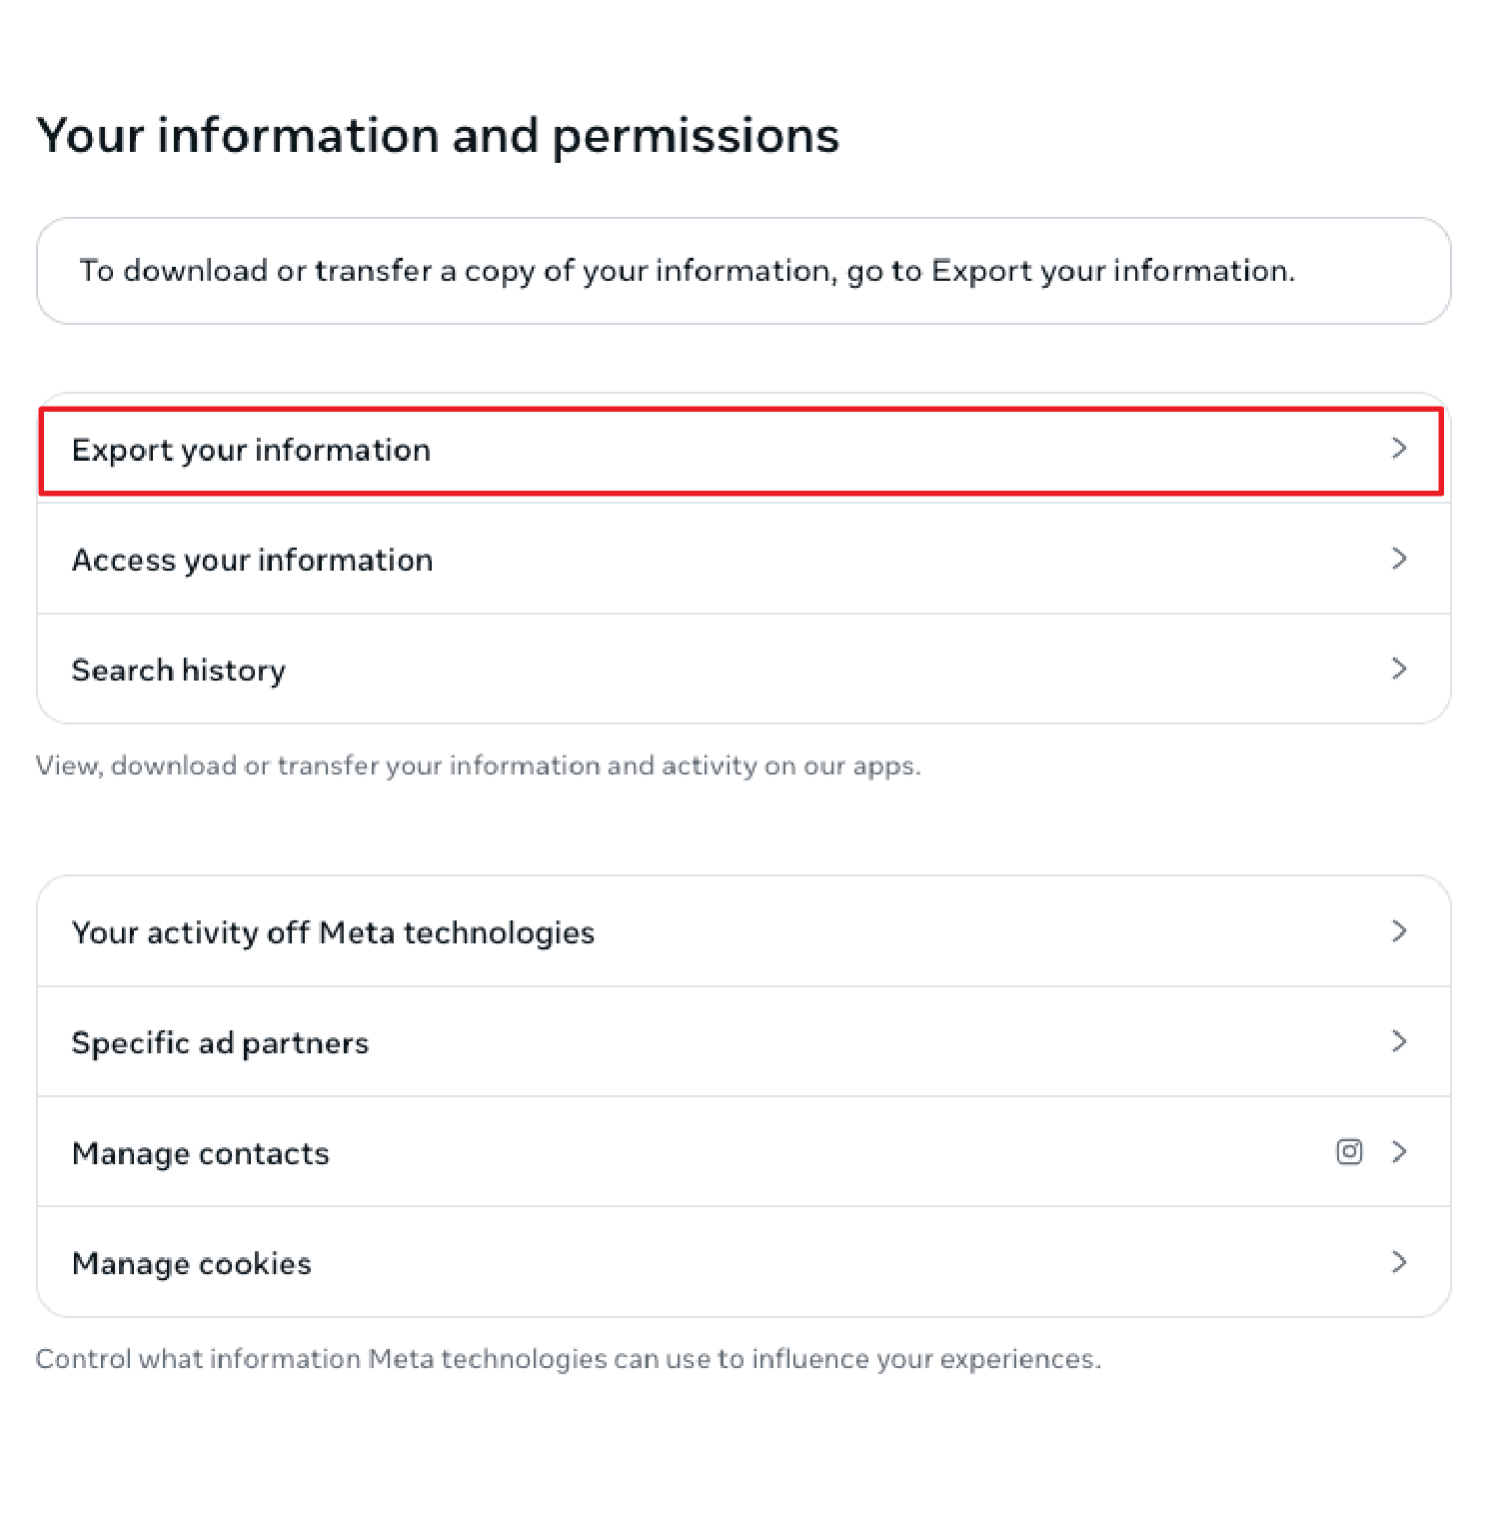Viewport: 1495px width, 1536px height.
Task: Click 'View, download or transfer your information' caption
Action: pyautogui.click(x=478, y=767)
